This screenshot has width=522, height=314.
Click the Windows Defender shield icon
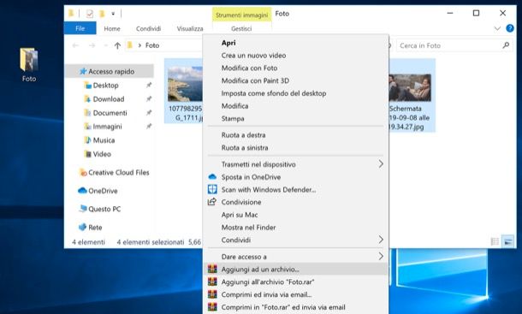click(x=212, y=189)
